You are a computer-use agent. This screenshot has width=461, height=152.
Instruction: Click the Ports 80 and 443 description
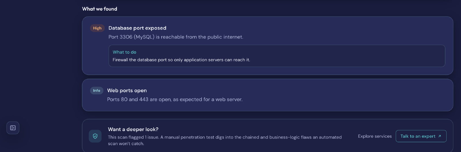point(175,100)
